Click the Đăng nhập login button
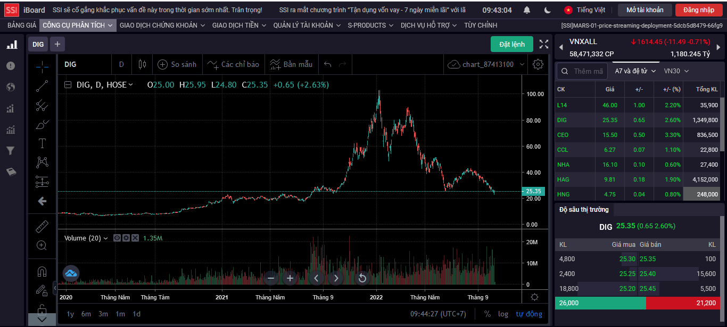Viewport: 727px width, 327px height. (699, 10)
